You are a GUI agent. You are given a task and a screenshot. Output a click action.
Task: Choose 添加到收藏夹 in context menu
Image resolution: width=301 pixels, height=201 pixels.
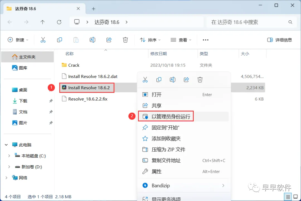tap(184, 139)
